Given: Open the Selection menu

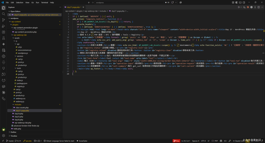Looking at the screenshot, I should [20, 3].
